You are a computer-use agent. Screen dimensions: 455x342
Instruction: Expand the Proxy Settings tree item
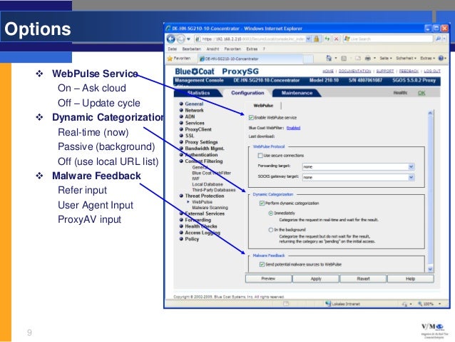click(201, 142)
